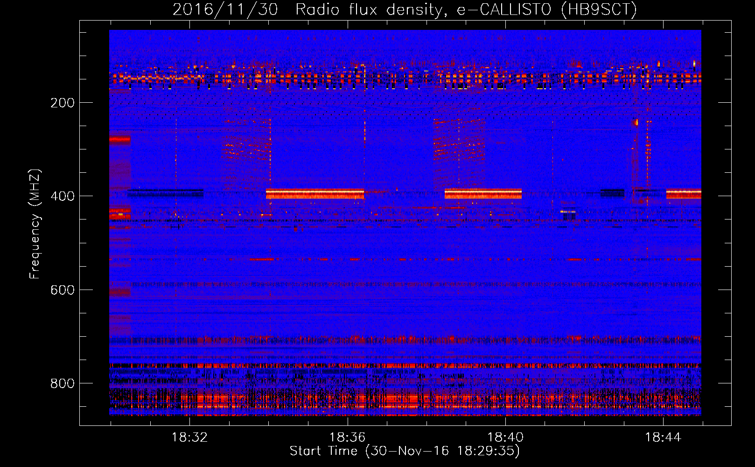The width and height of the screenshot is (755, 467).
Task: Click the 'Start Time (30-Nov-16 18:29:35)' label
Action: click(x=405, y=451)
